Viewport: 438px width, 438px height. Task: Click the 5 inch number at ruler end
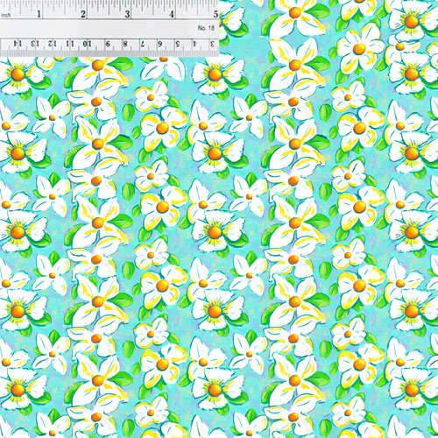(x=215, y=14)
